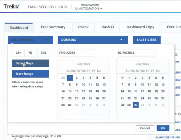Click the Date Range button
181x140 pixels.
30,74
